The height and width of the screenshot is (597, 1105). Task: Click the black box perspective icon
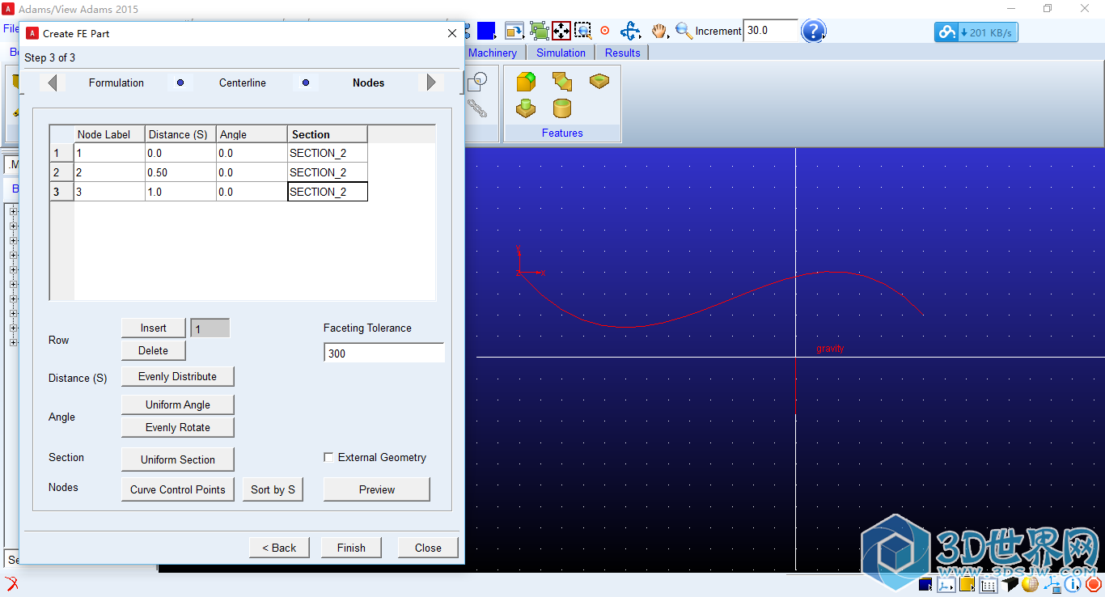[1010, 584]
